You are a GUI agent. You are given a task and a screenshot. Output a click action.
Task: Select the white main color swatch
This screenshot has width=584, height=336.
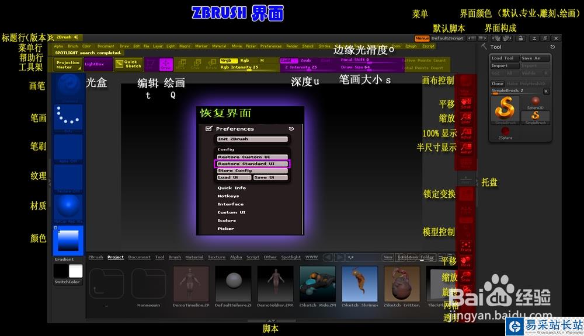[x=75, y=271]
